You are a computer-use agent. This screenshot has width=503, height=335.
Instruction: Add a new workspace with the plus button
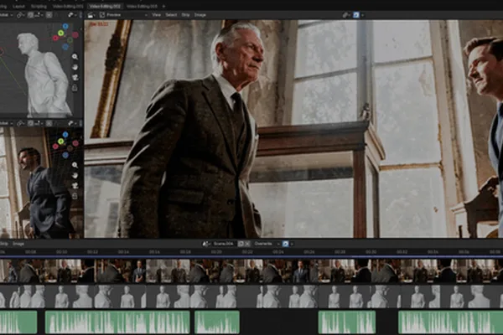point(163,6)
